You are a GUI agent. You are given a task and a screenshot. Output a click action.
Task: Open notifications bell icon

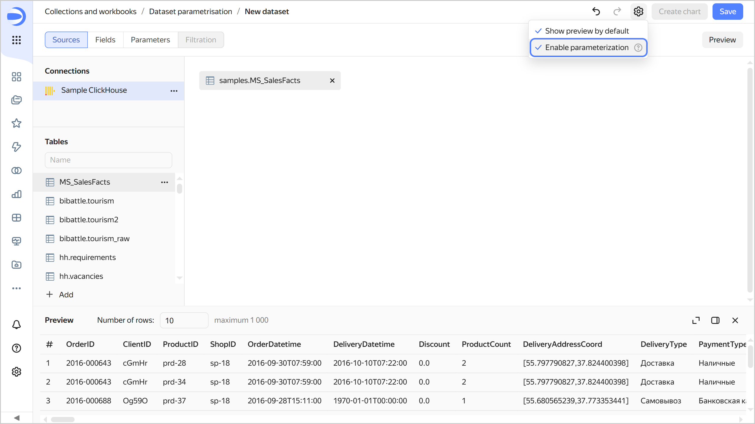[x=17, y=324]
